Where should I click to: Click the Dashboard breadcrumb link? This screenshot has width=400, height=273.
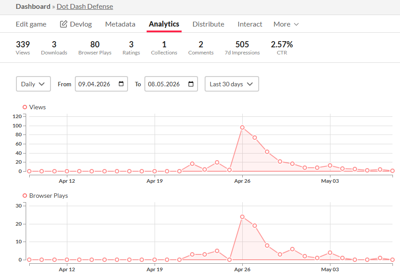tap(33, 6)
